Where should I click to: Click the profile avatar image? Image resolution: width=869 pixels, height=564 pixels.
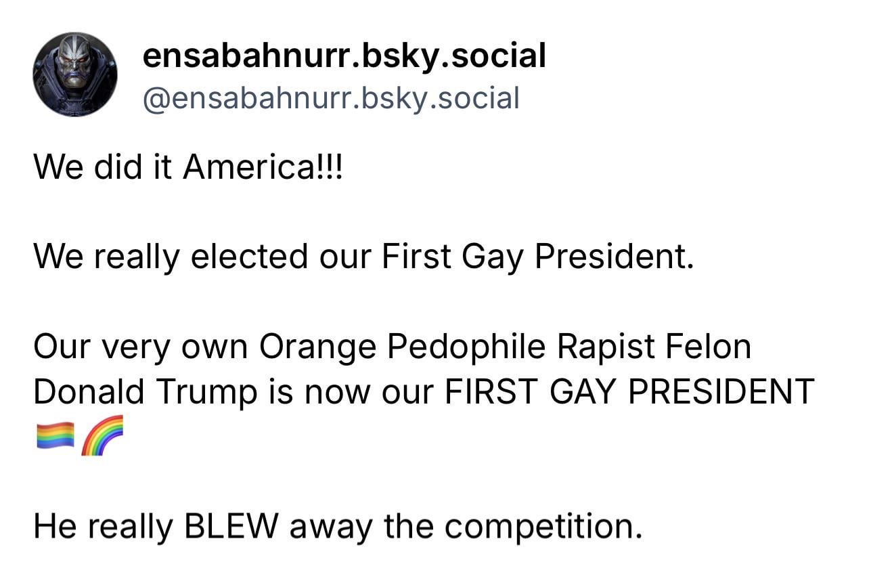click(74, 74)
